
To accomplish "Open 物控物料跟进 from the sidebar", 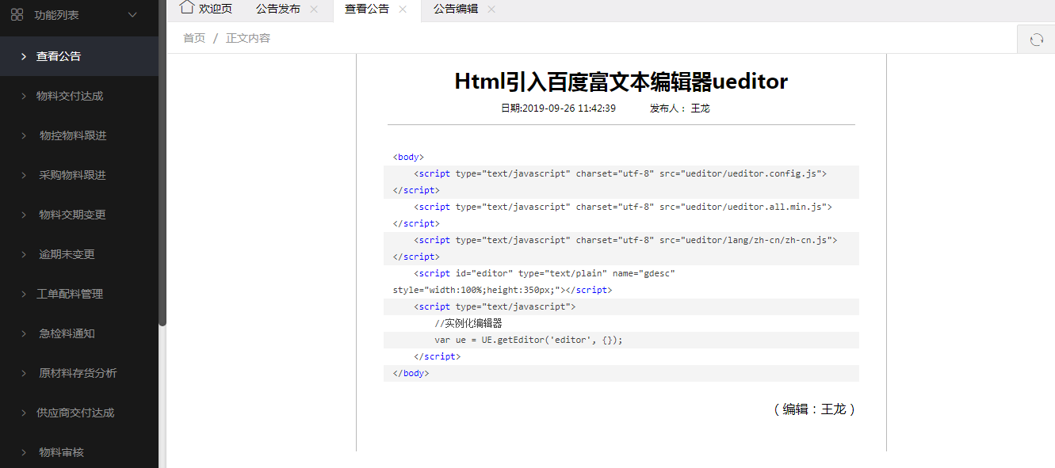I will (73, 135).
